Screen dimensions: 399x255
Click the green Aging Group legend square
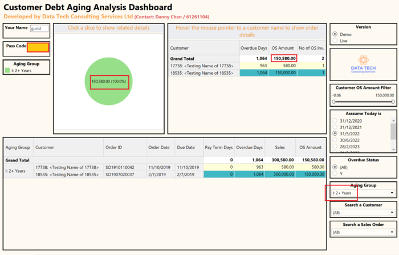coord(7,71)
